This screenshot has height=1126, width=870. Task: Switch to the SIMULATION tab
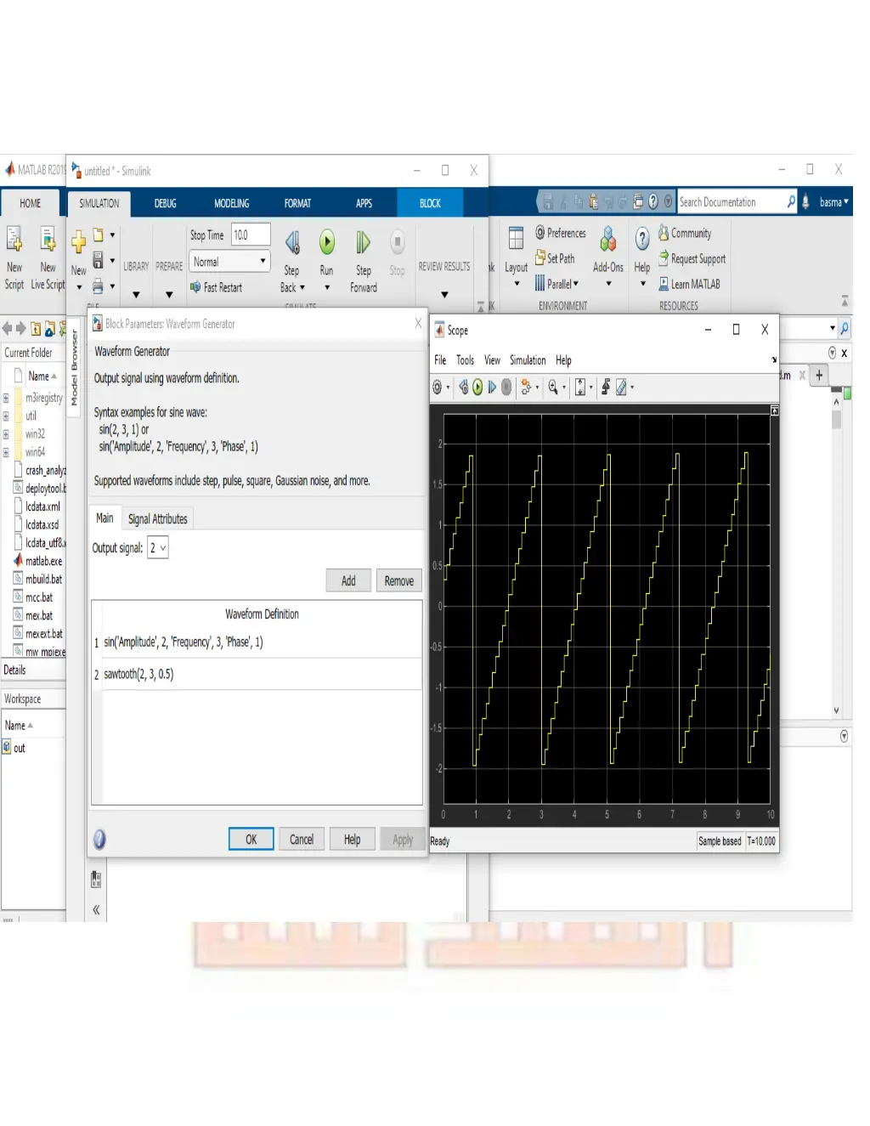pos(99,203)
